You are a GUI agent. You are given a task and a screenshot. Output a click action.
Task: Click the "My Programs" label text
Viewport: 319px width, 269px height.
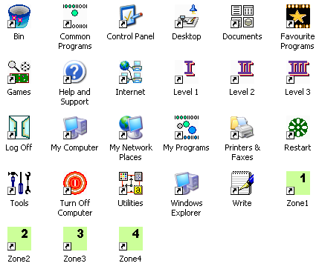click(x=186, y=147)
